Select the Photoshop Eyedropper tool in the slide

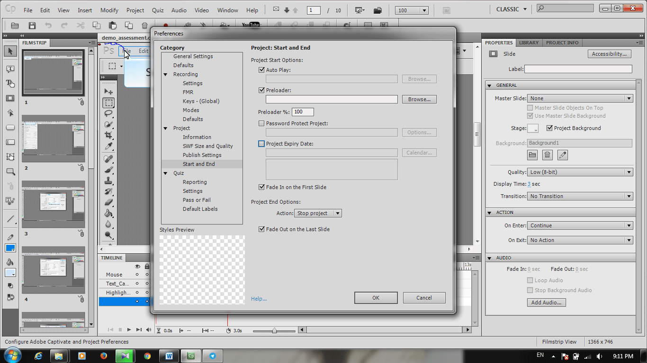click(109, 146)
